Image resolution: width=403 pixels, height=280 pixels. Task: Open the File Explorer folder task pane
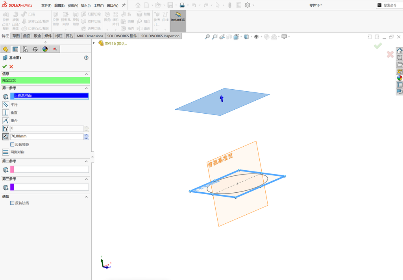pos(399,64)
